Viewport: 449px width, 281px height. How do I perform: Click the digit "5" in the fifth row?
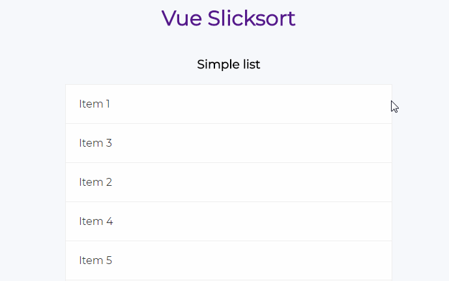[x=109, y=261]
